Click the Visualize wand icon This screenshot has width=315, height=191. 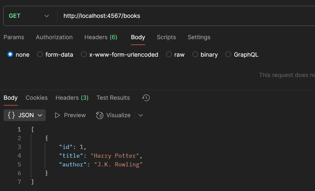click(x=99, y=115)
